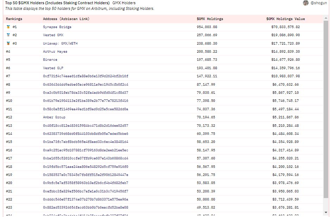
Task: Click the table's vertical scrollbar thumb
Action: pos(326,109)
